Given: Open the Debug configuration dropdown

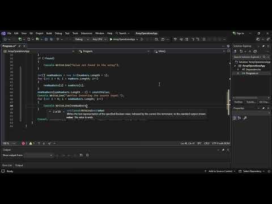Looking at the screenshot, I should coord(82,39).
